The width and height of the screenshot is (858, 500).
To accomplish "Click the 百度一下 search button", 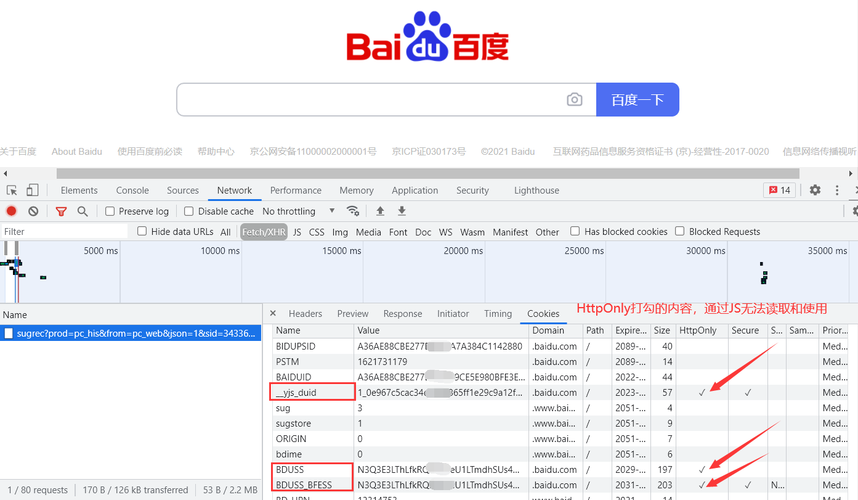I will pos(637,99).
